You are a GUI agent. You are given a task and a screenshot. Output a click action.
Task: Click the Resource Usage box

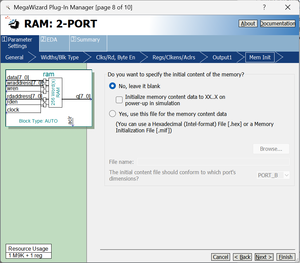pos(28,251)
